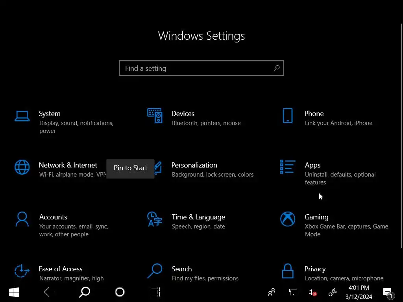Image resolution: width=403 pixels, height=302 pixels.
Task: Click 'Uninstall, defaults, optional features' text
Action: click(x=340, y=179)
